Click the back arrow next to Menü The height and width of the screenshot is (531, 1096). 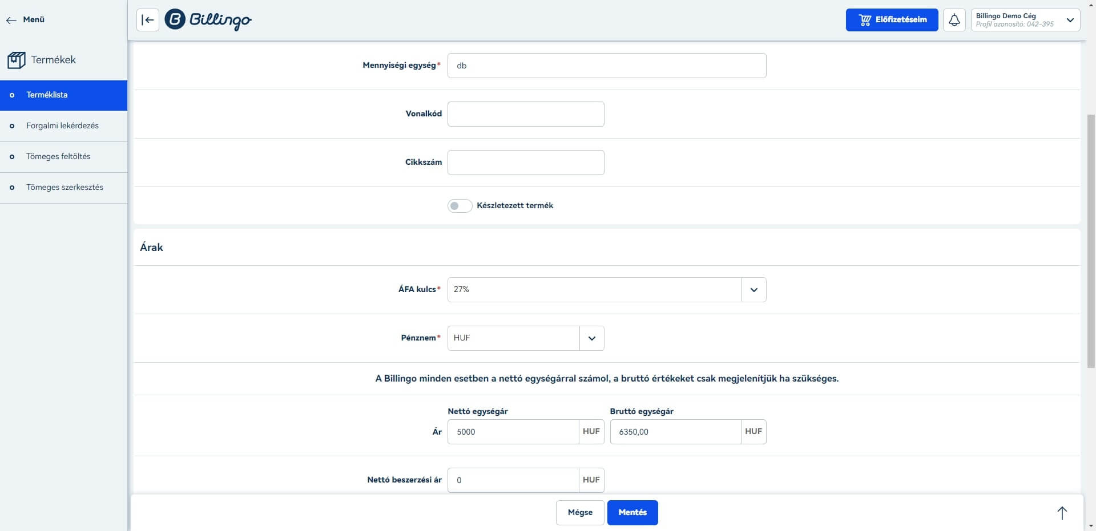click(x=12, y=20)
